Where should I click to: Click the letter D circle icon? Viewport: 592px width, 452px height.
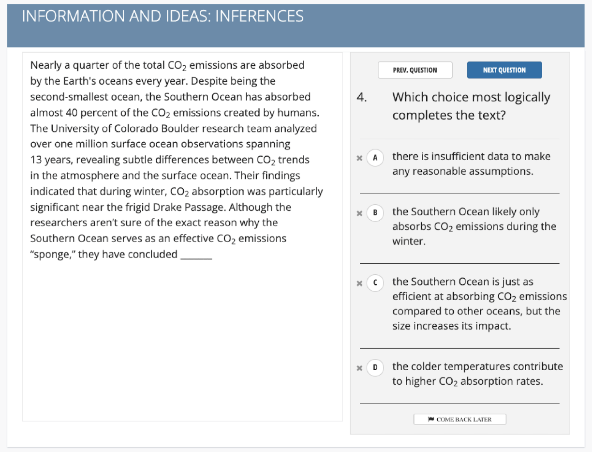click(375, 368)
